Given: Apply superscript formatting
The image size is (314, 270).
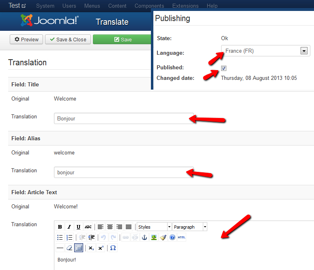Looking at the screenshot, I should [x=101, y=248].
